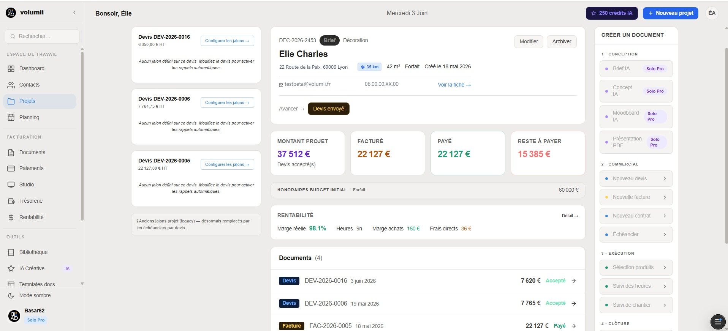Image resolution: width=728 pixels, height=331 pixels.
Task: Open Contacts in the sidebar
Action: tap(40, 85)
